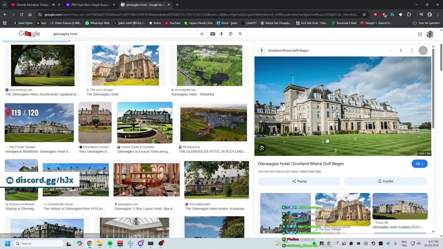Open PR Newswire aerial image
This screenshot has height=249, width=443.
tap(214, 122)
